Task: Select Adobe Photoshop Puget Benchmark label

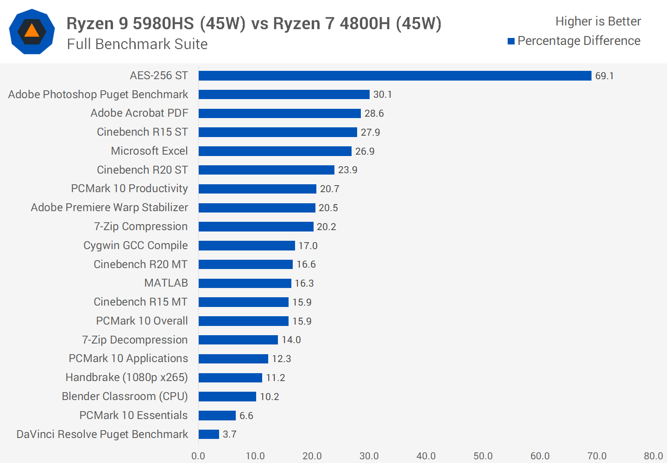Action: coord(98,94)
